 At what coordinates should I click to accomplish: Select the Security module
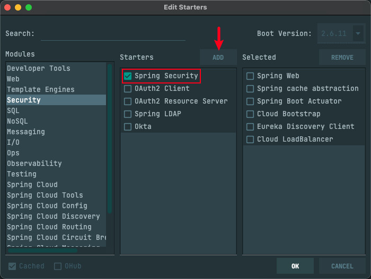pos(56,100)
